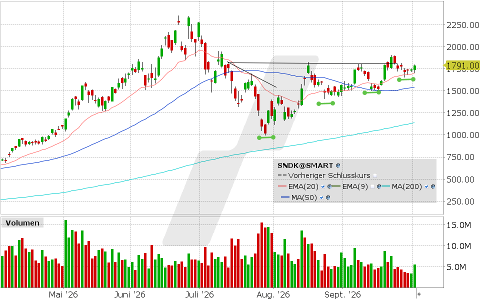Click the EMA(20) legend label
480x300 pixels.
click(303, 186)
